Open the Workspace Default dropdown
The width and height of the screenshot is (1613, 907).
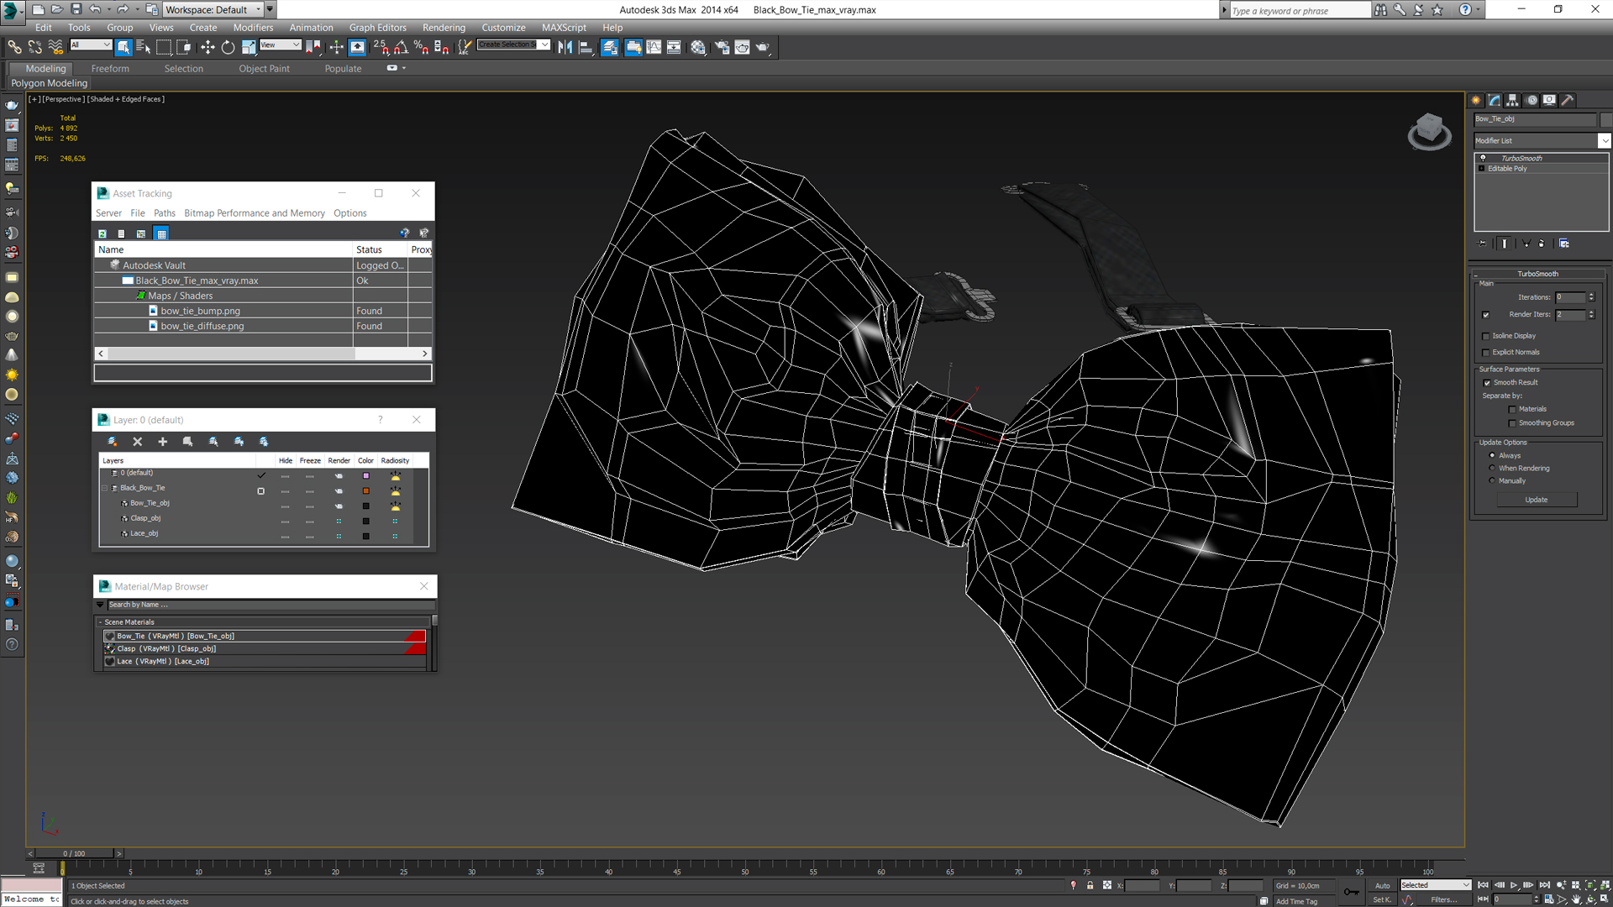(258, 10)
